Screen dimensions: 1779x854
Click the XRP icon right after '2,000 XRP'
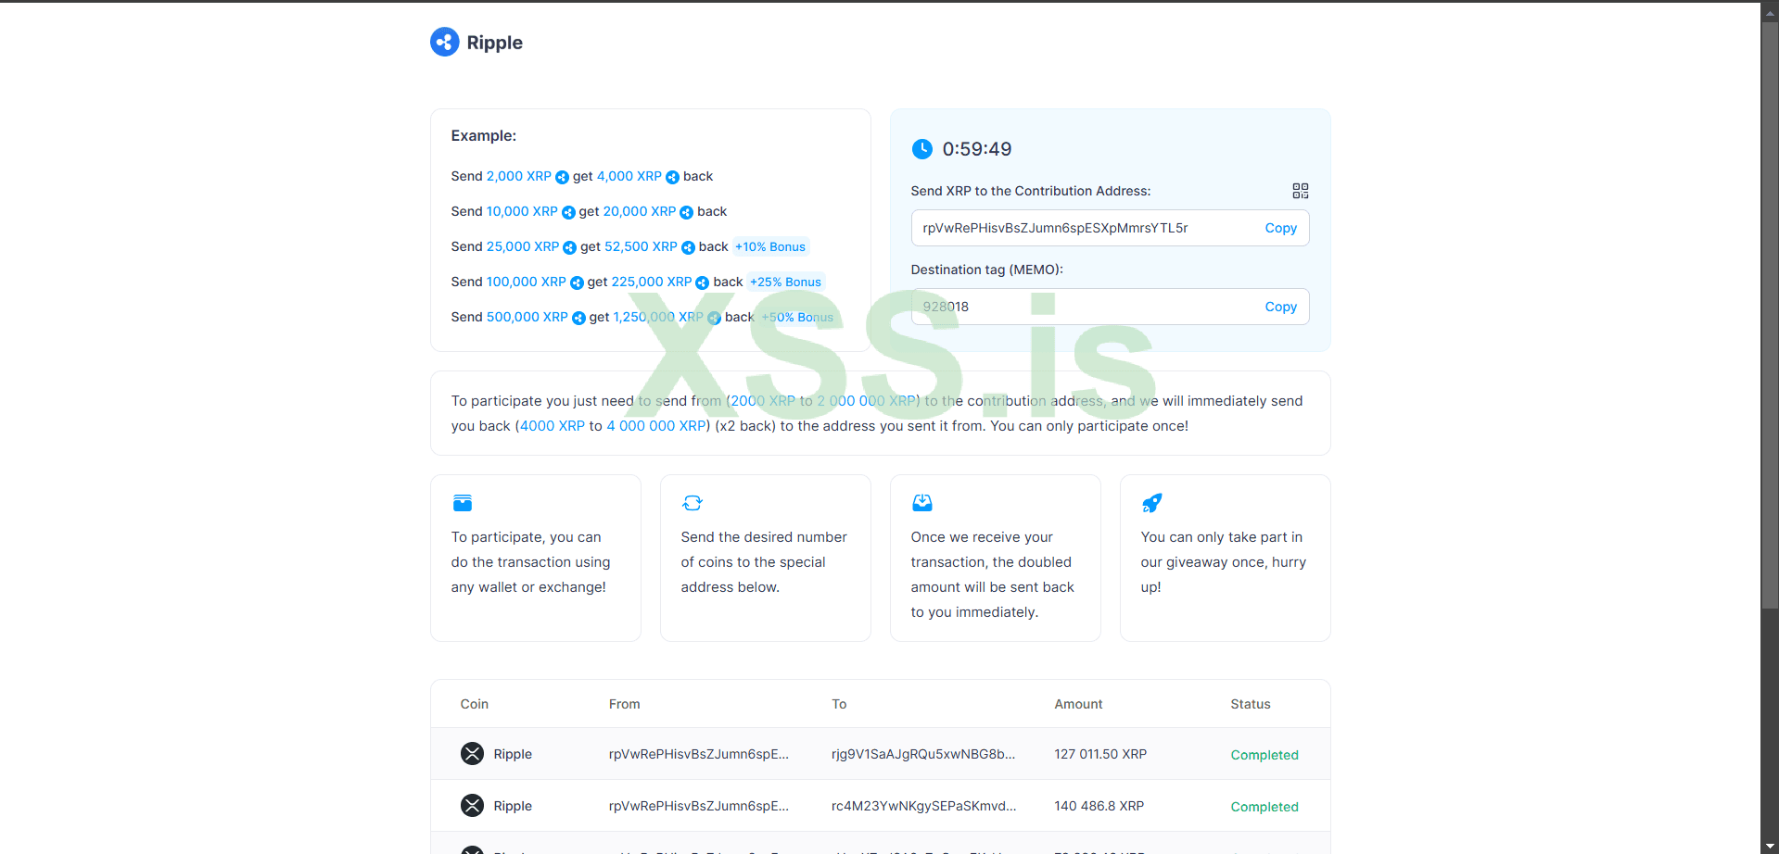[562, 177]
